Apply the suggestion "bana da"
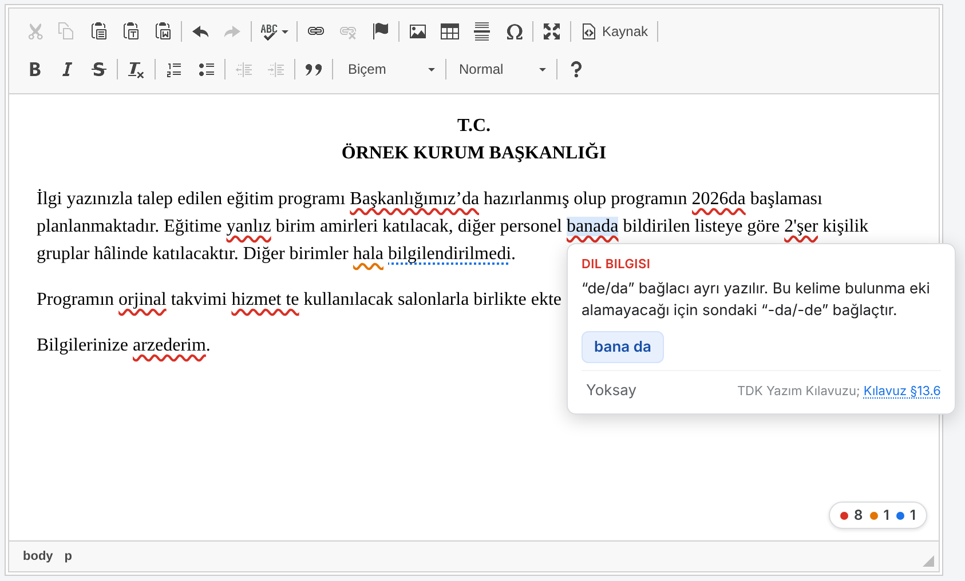The width and height of the screenshot is (965, 581). (x=622, y=347)
